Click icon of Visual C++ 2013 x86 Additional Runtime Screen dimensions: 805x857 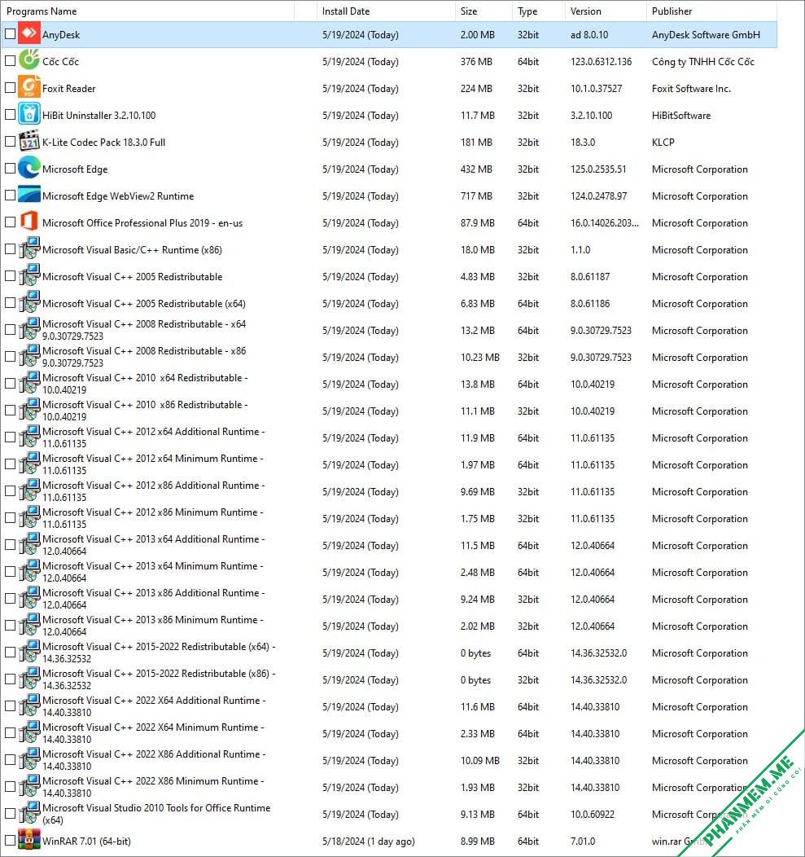click(x=29, y=598)
